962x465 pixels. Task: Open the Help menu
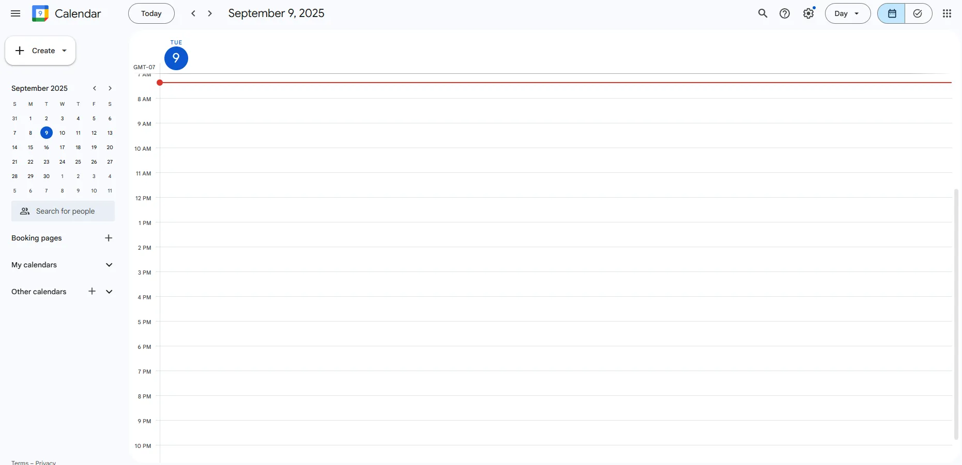tap(784, 13)
